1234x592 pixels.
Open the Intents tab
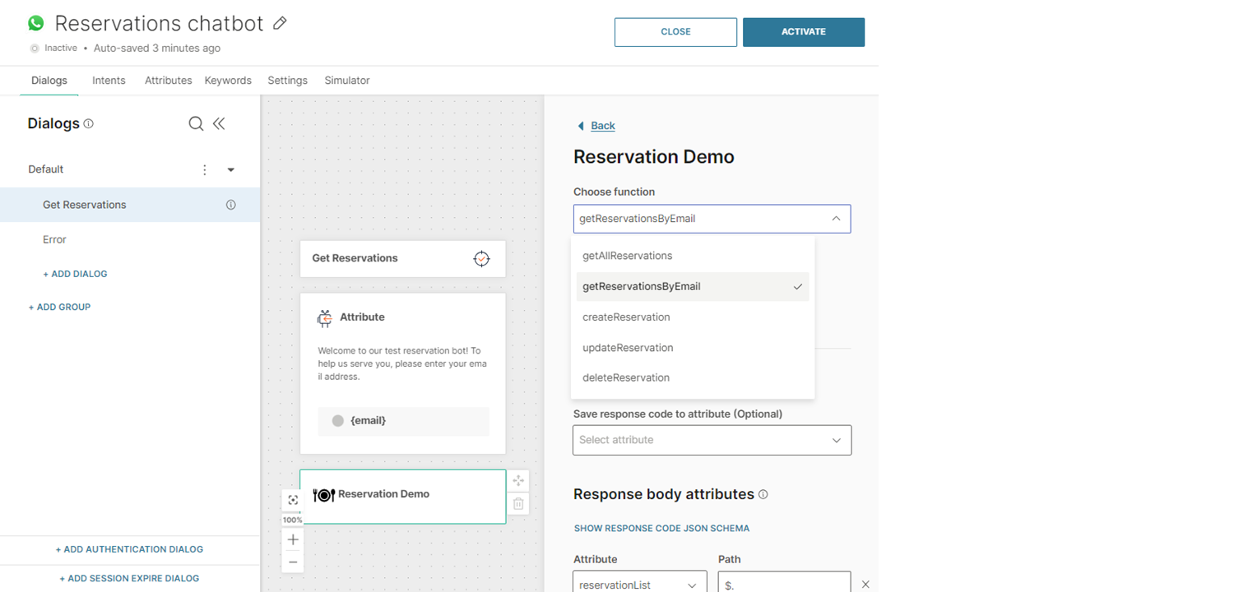click(x=109, y=80)
